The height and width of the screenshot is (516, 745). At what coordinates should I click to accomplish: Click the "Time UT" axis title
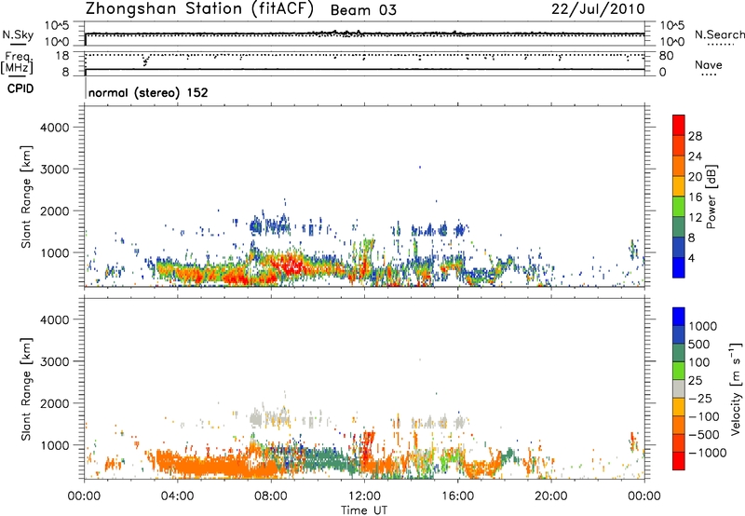point(364,510)
